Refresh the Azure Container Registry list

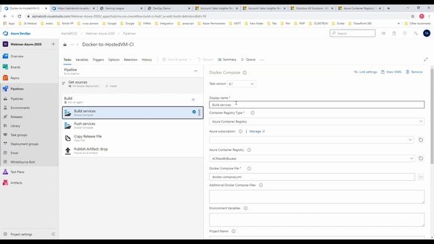coord(420,159)
